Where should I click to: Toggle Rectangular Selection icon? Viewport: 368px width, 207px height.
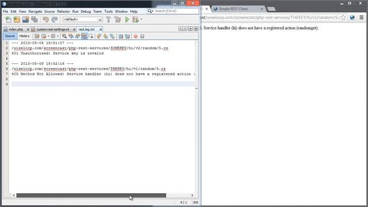point(91,36)
